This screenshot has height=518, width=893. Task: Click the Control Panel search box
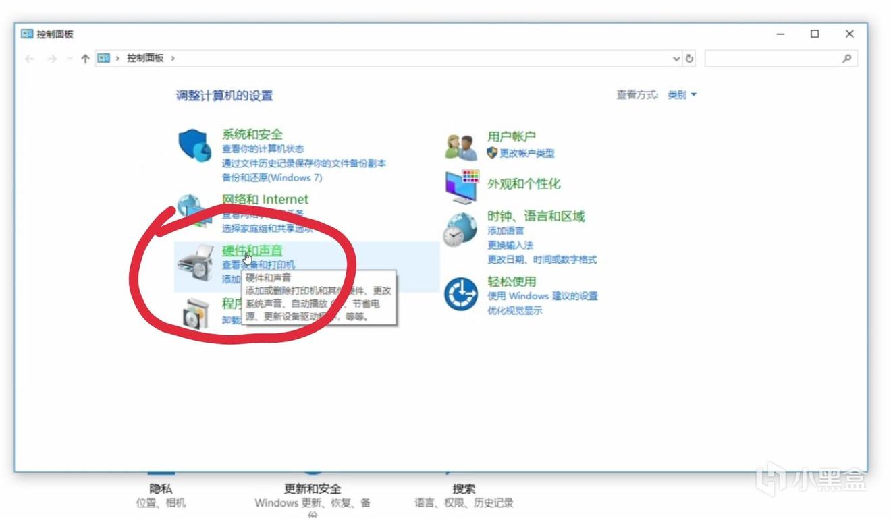pos(773,59)
